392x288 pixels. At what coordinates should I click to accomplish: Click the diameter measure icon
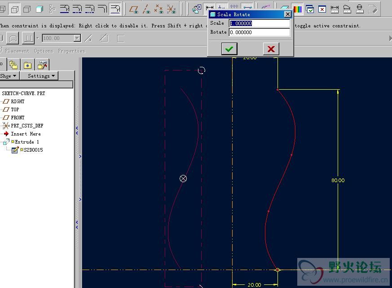pos(360,9)
